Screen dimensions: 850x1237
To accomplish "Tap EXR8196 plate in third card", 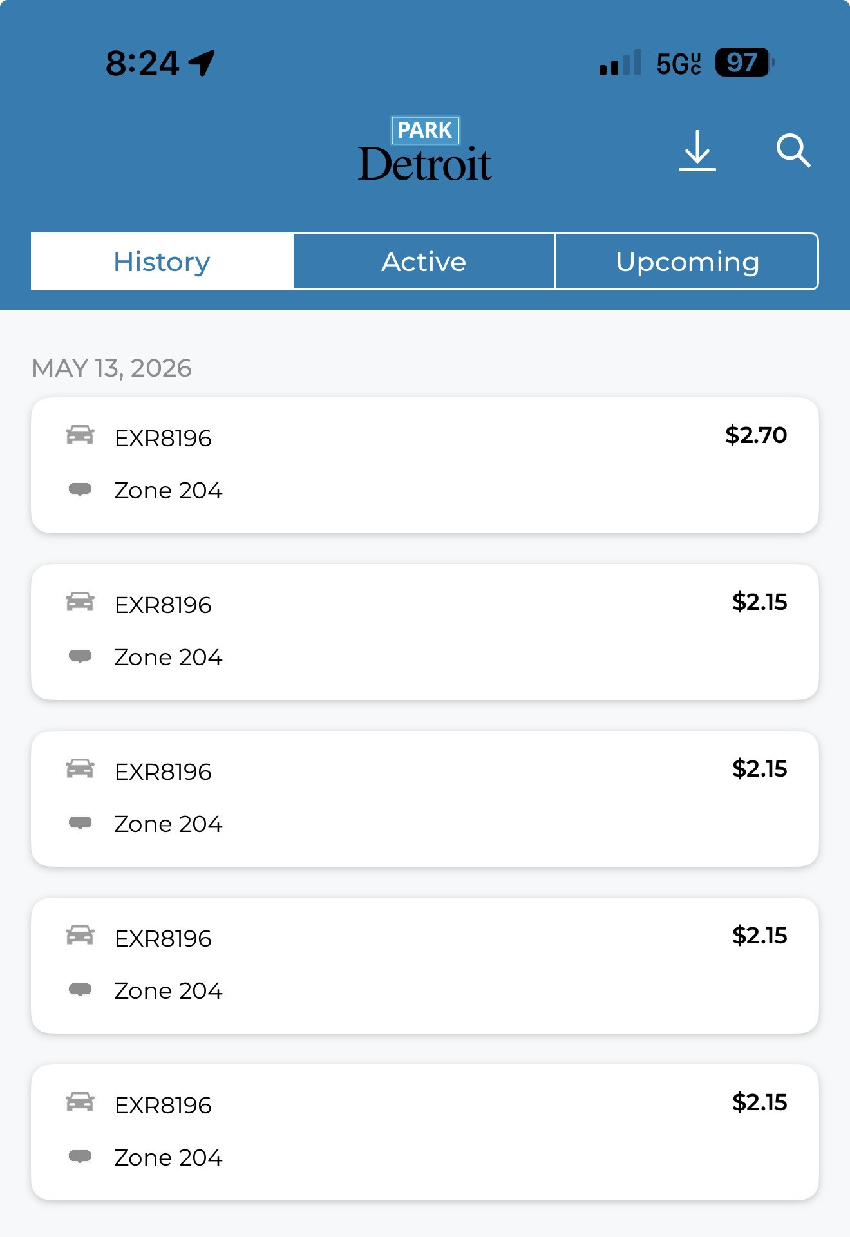I will (x=163, y=772).
